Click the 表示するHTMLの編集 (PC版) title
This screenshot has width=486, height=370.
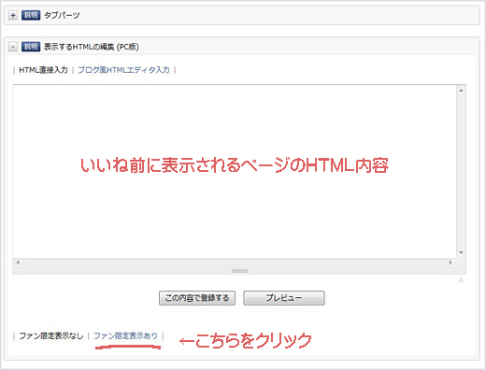pos(92,47)
